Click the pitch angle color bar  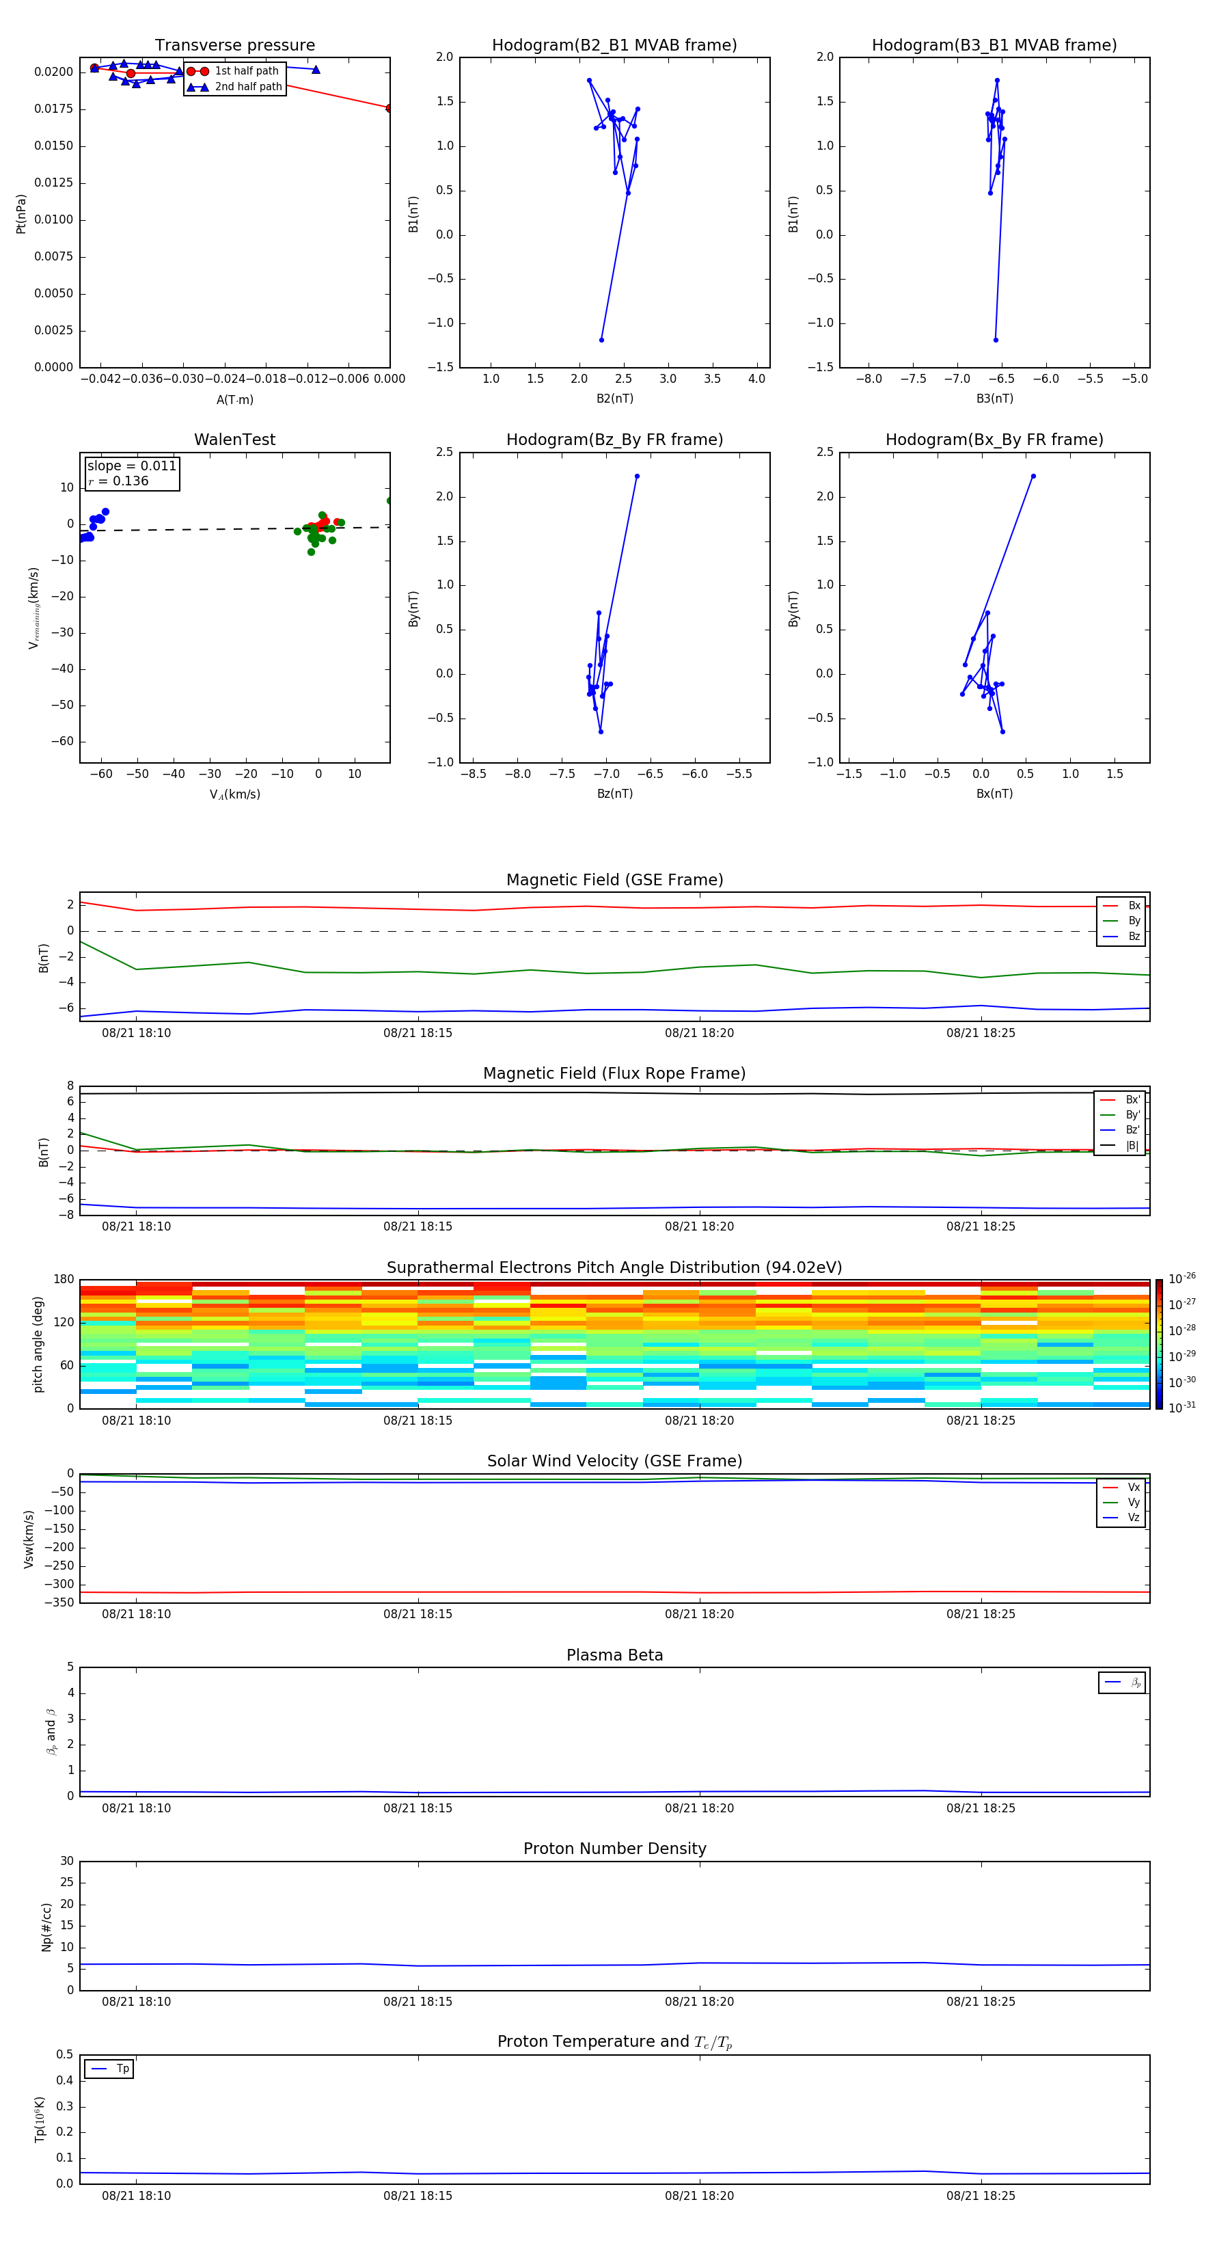tap(1159, 1343)
